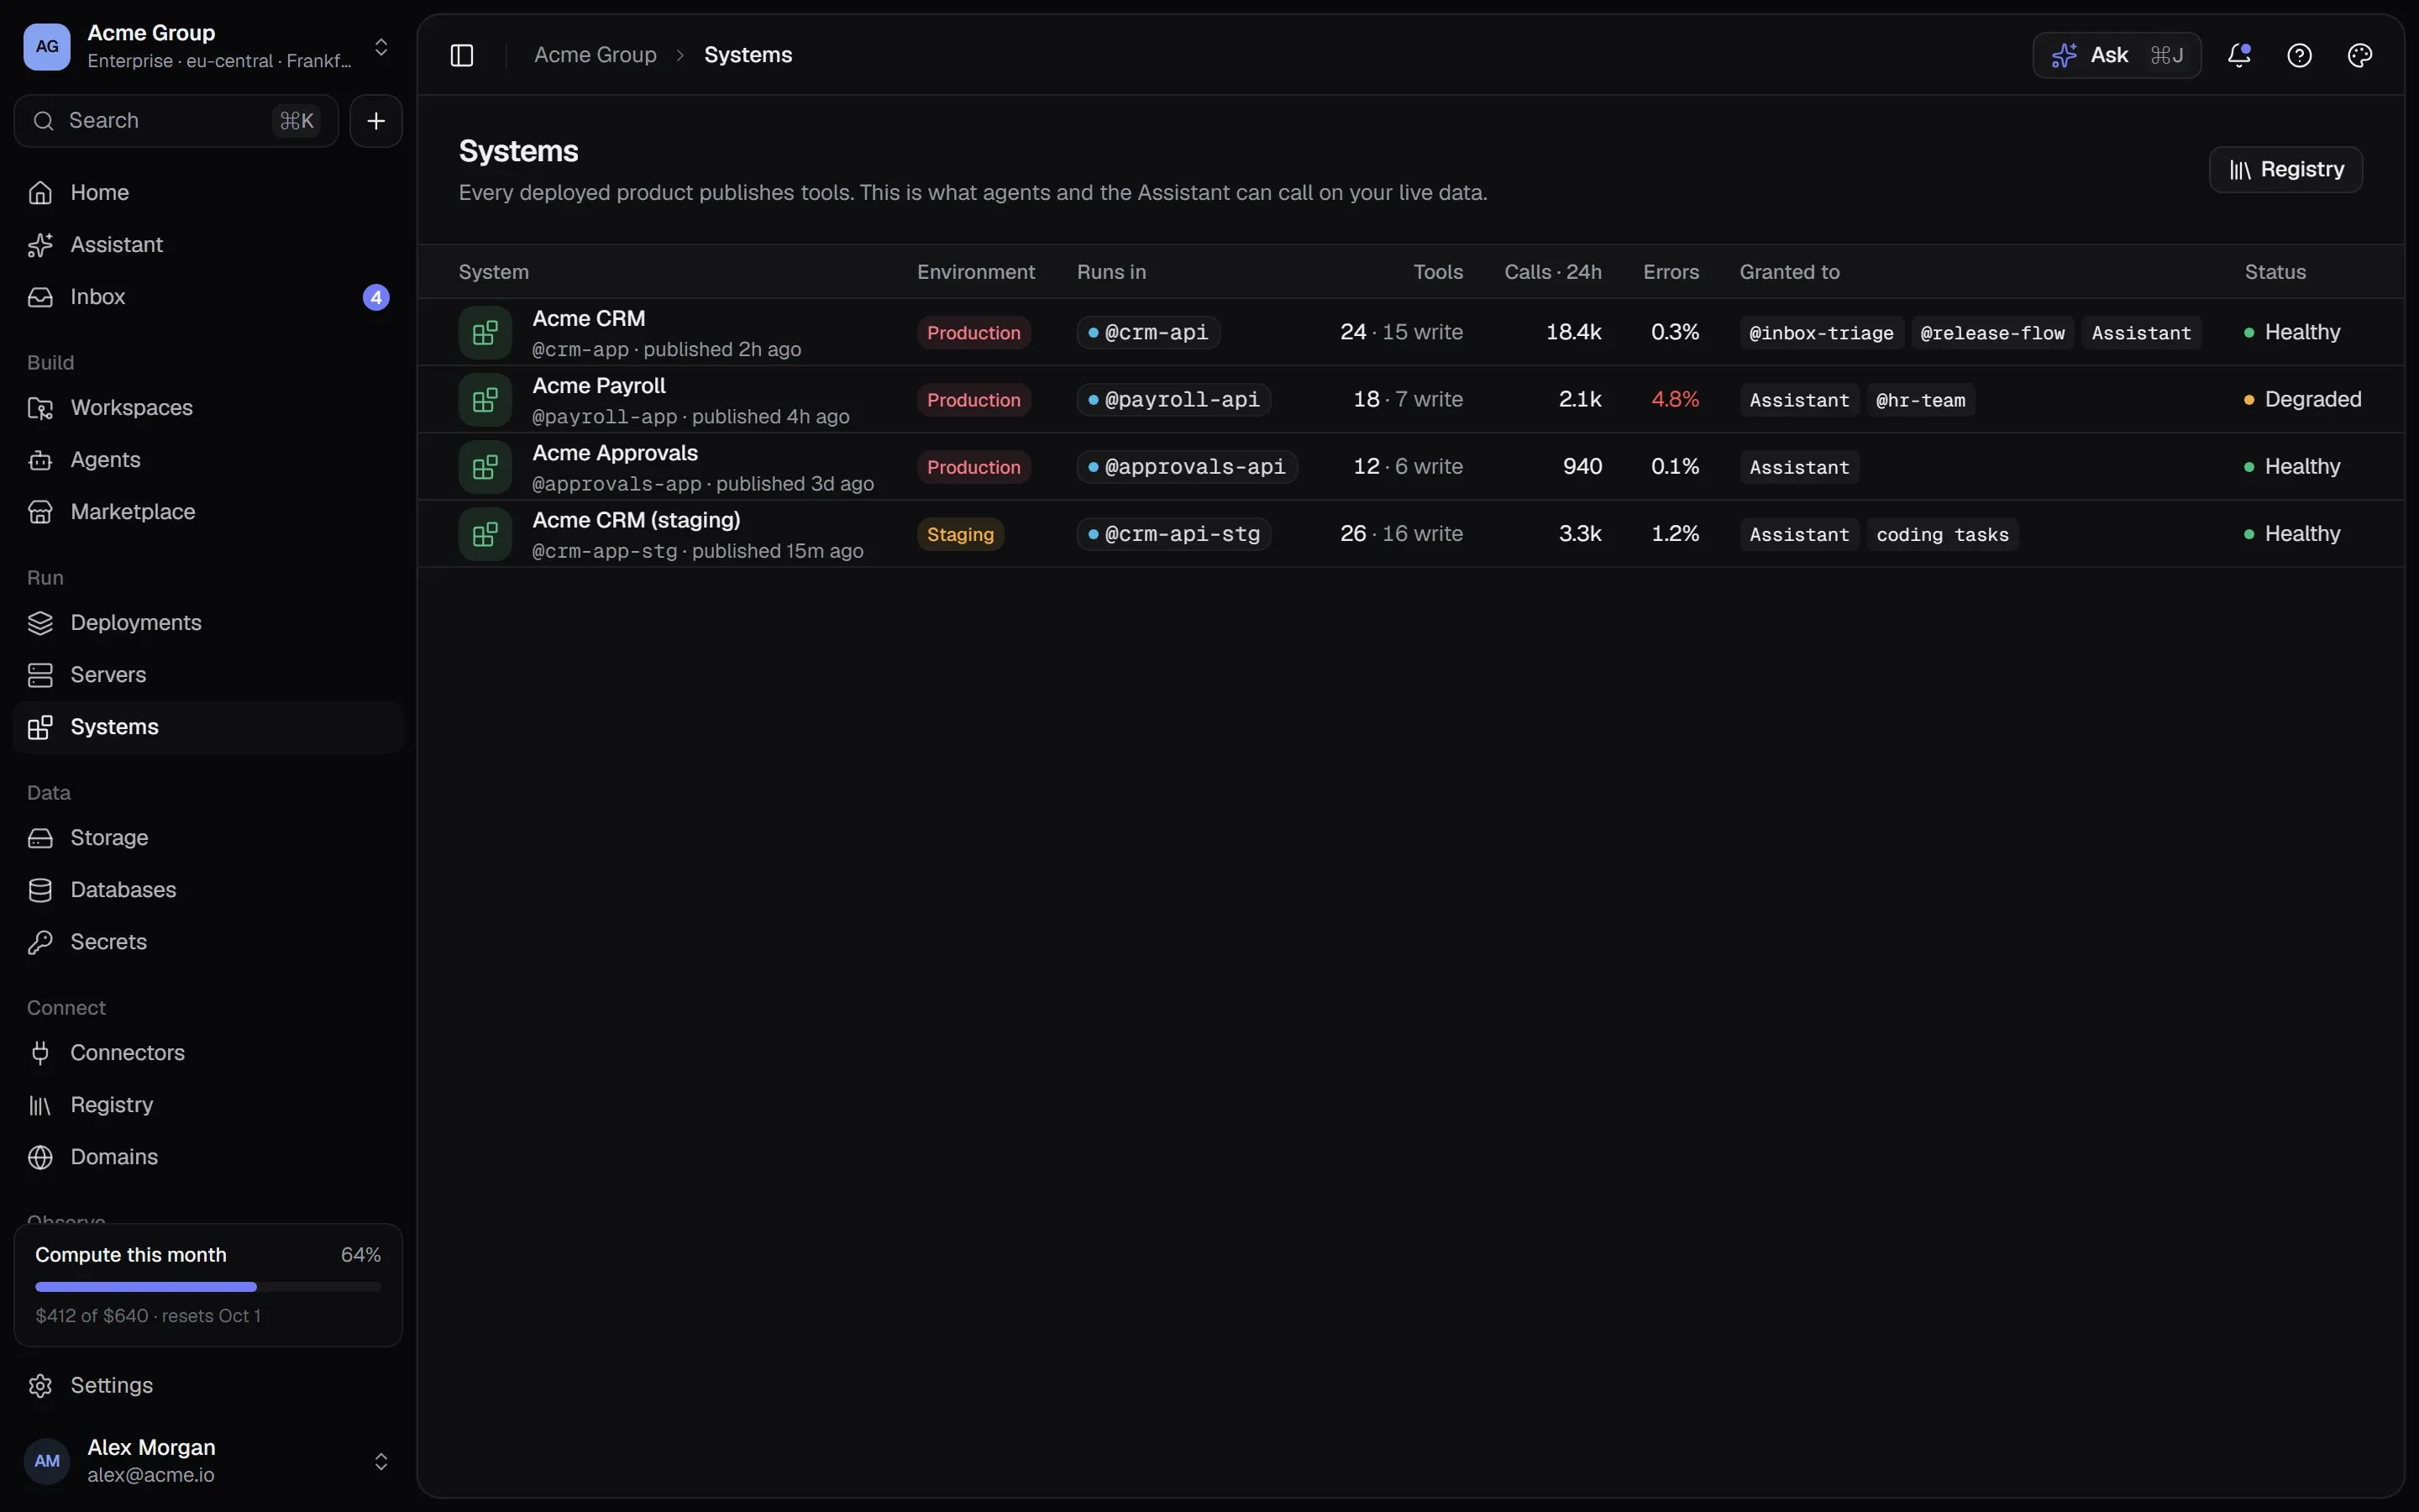Open the notifications bell

click(x=2239, y=55)
